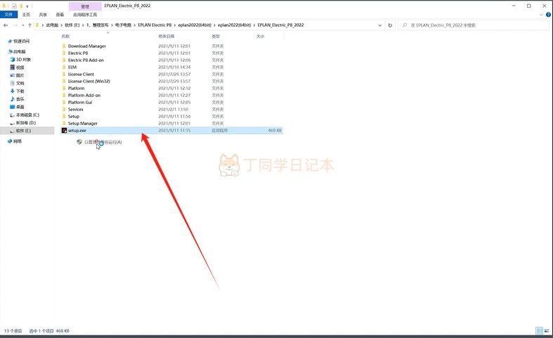Open the 共享 ribbon tab
Viewport: 553px width, 338px height.
pos(43,15)
